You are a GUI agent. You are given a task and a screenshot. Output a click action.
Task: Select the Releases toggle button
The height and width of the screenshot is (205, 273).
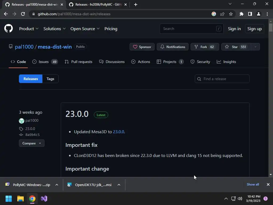pyautogui.click(x=31, y=79)
